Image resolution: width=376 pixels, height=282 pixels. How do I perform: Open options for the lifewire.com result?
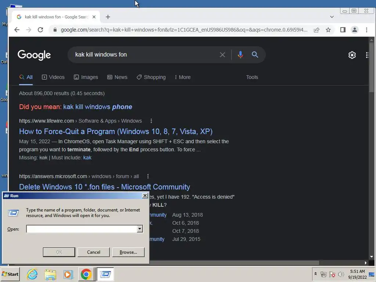pyautogui.click(x=151, y=121)
